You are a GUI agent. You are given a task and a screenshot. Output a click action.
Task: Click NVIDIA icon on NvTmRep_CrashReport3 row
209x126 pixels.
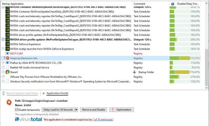8,25
